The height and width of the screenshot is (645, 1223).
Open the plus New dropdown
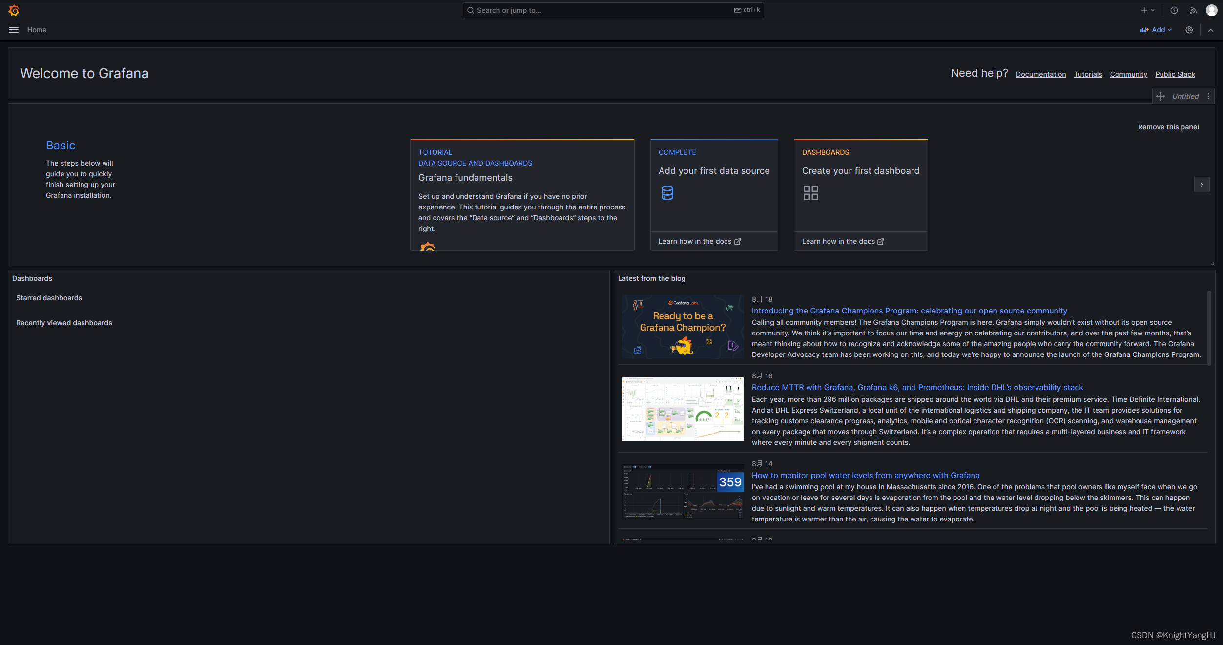click(1148, 10)
